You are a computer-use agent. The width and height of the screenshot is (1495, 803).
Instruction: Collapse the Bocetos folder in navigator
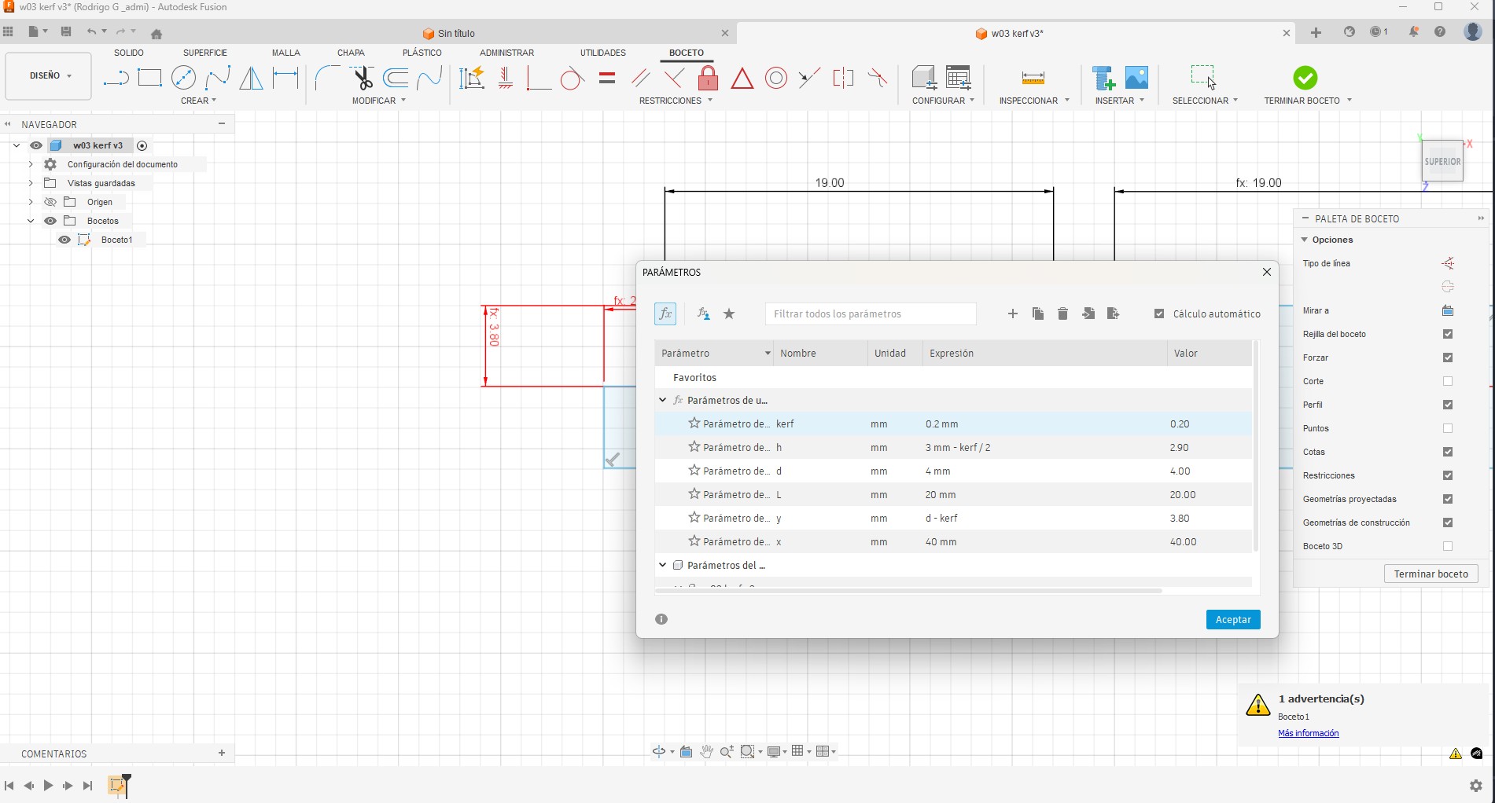tap(31, 221)
